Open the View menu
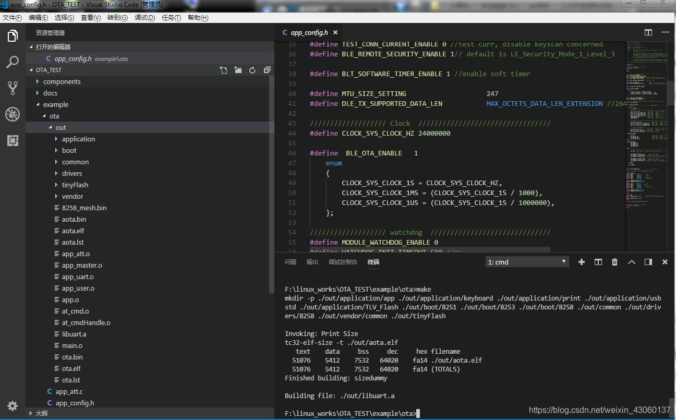 tap(91, 18)
